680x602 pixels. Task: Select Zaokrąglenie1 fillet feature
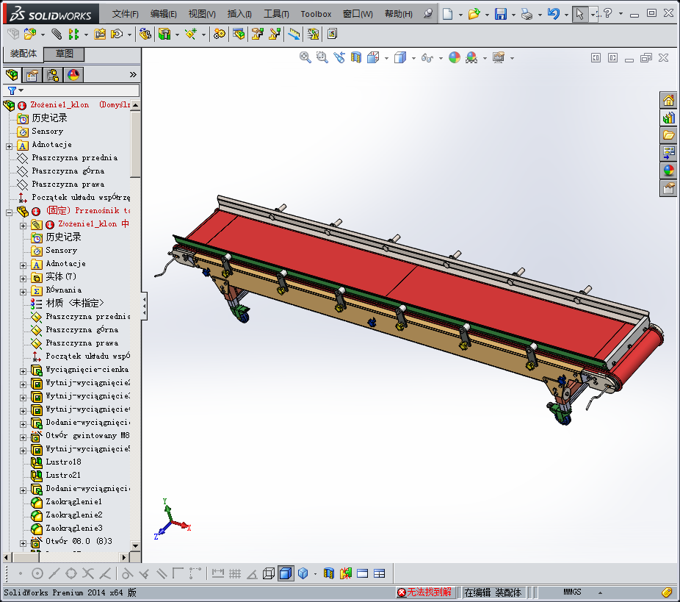73,501
